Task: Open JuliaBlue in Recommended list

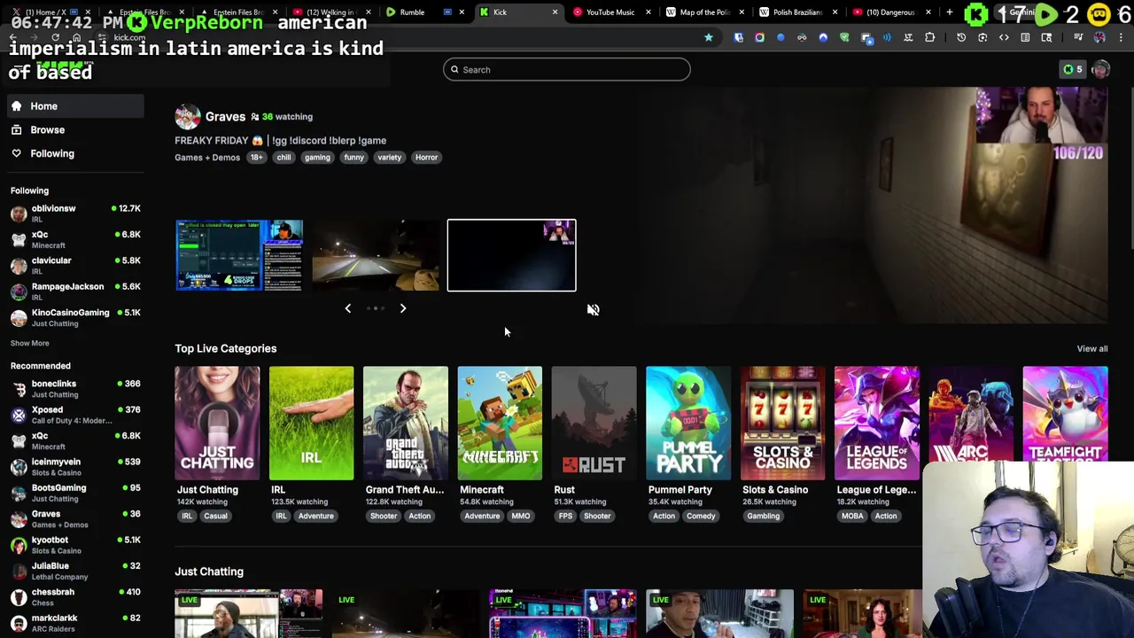Action: point(75,571)
